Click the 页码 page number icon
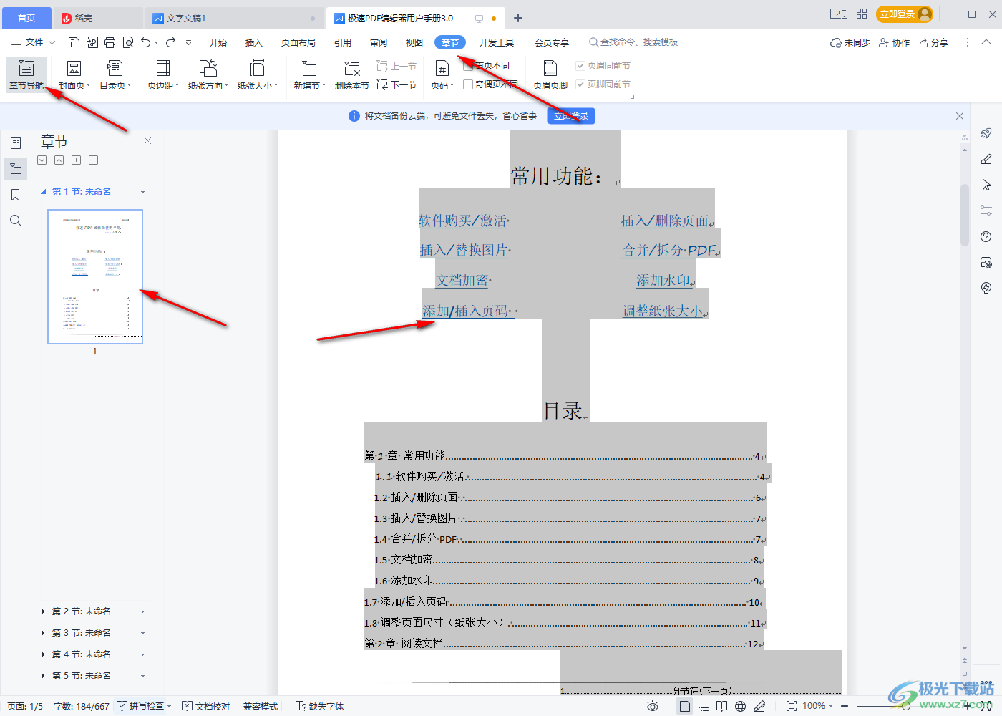Screen dimensions: 1002x716 (442, 68)
